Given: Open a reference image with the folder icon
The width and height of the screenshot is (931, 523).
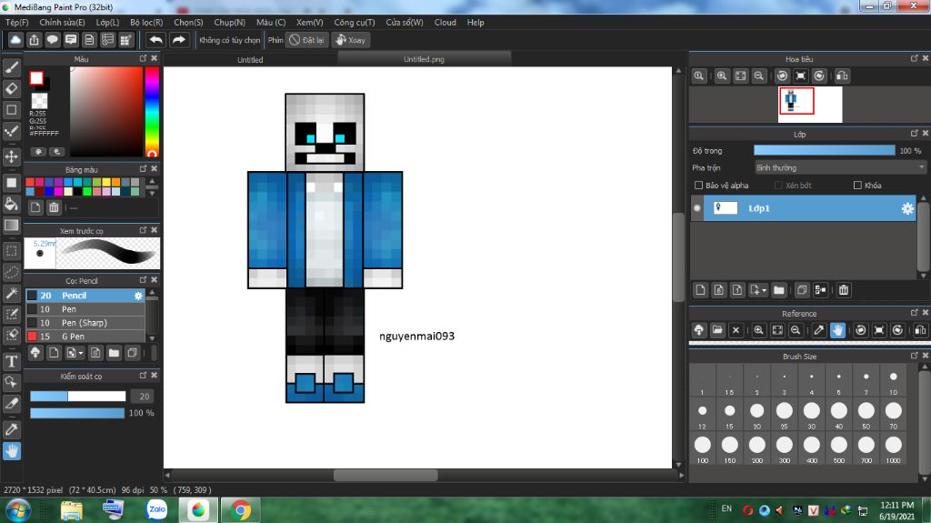Looking at the screenshot, I should click(717, 330).
